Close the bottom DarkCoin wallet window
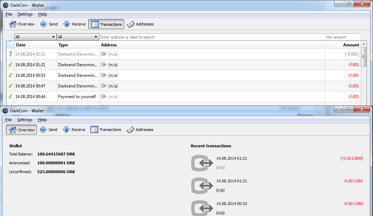 pyautogui.click(x=362, y=109)
